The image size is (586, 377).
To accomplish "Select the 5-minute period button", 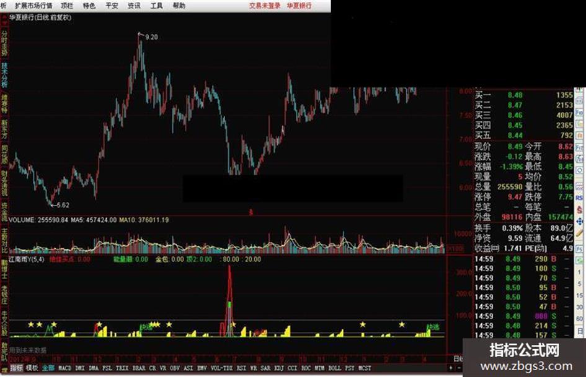I will 579,284.
